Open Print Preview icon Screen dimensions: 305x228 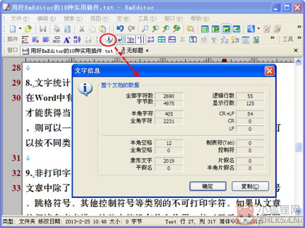67,29
